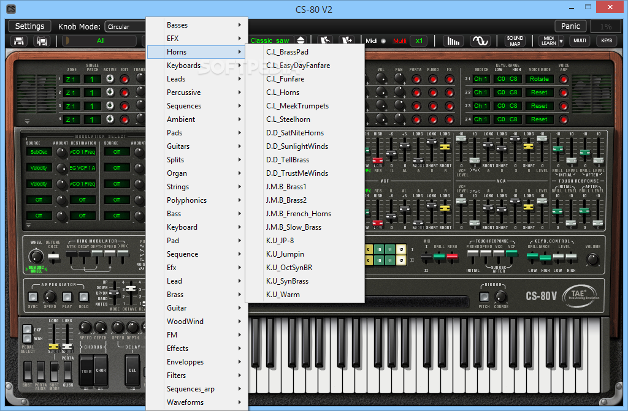Click memory button 12 in row I
The height and width of the screenshot is (411, 628).
tap(401, 250)
